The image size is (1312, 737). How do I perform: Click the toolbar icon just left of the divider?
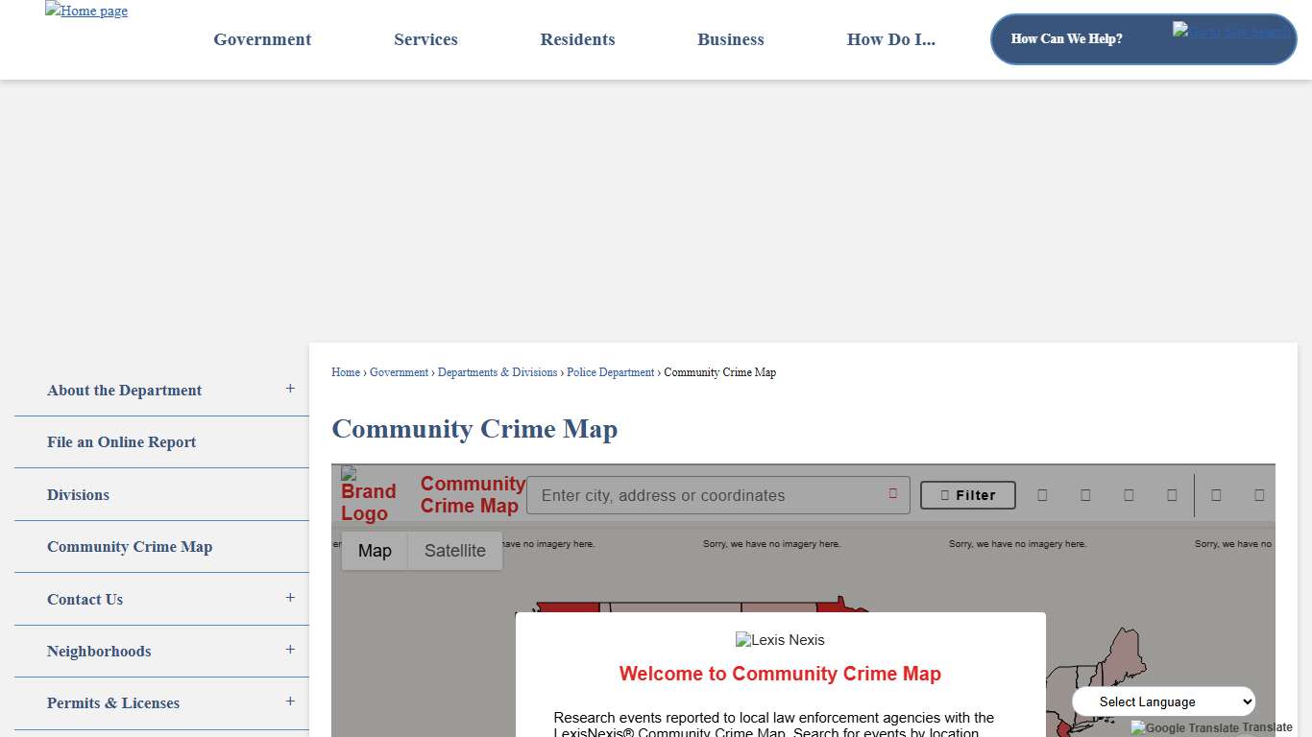tap(1172, 495)
